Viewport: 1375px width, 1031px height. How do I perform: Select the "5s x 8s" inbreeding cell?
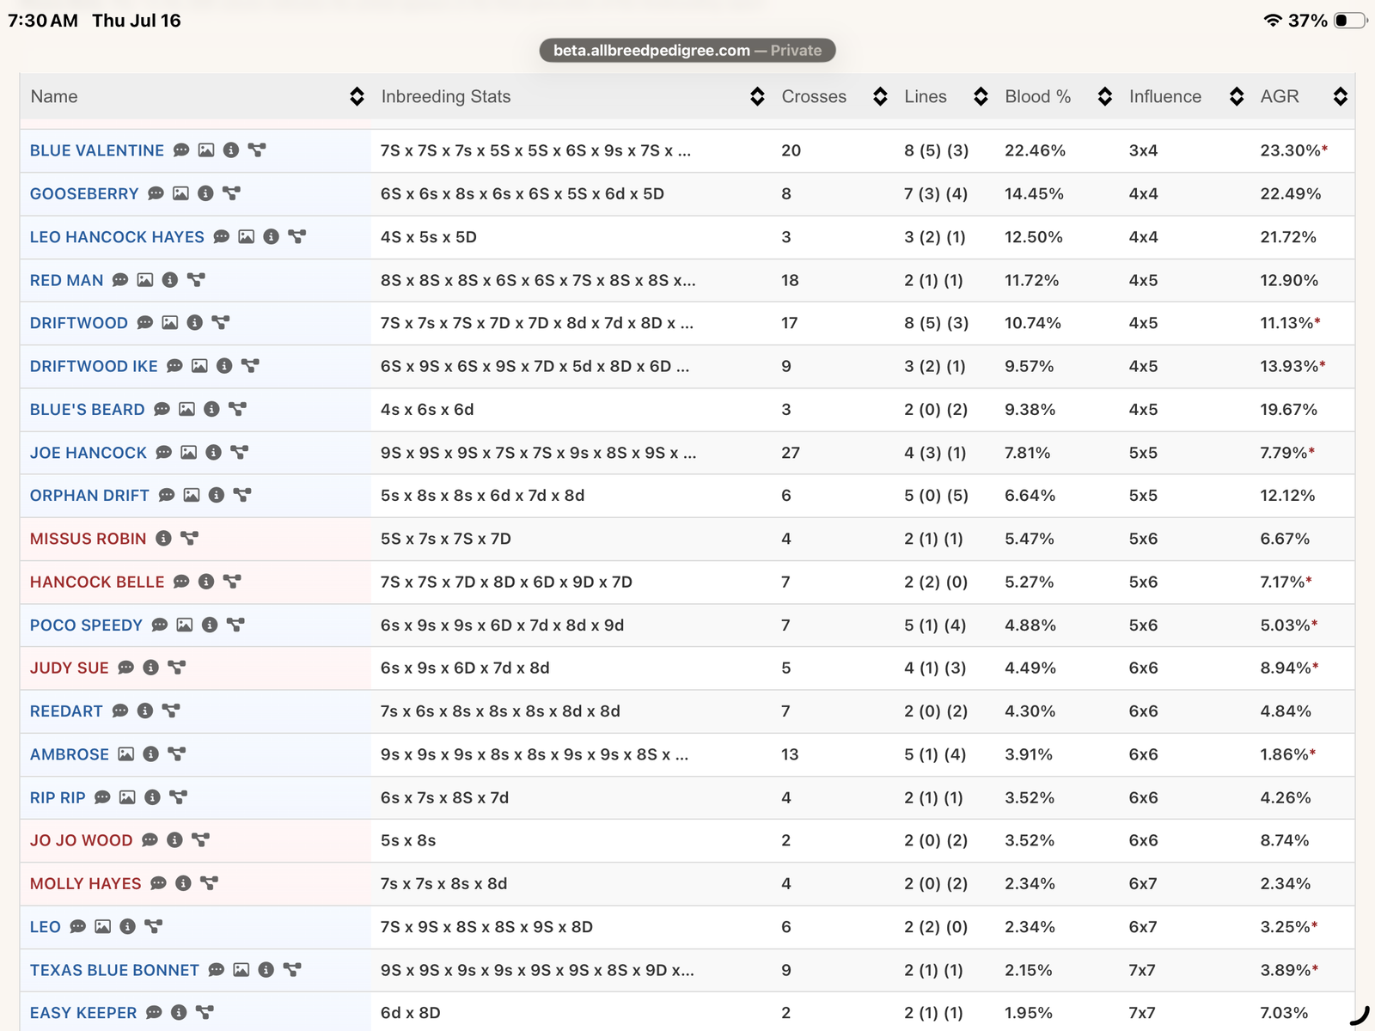tap(408, 840)
